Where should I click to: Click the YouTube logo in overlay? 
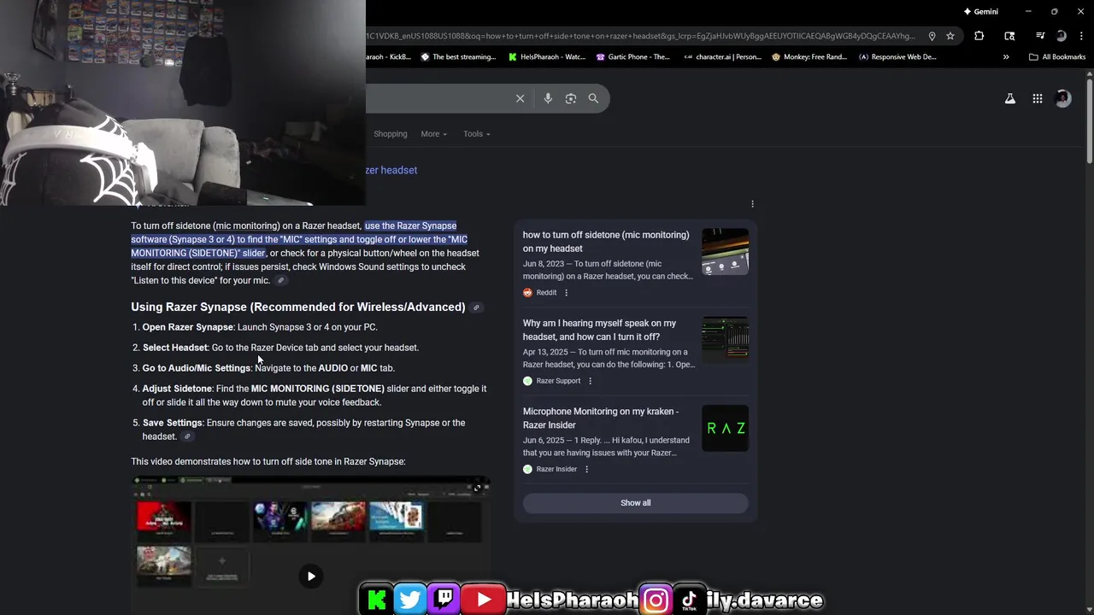click(x=484, y=600)
